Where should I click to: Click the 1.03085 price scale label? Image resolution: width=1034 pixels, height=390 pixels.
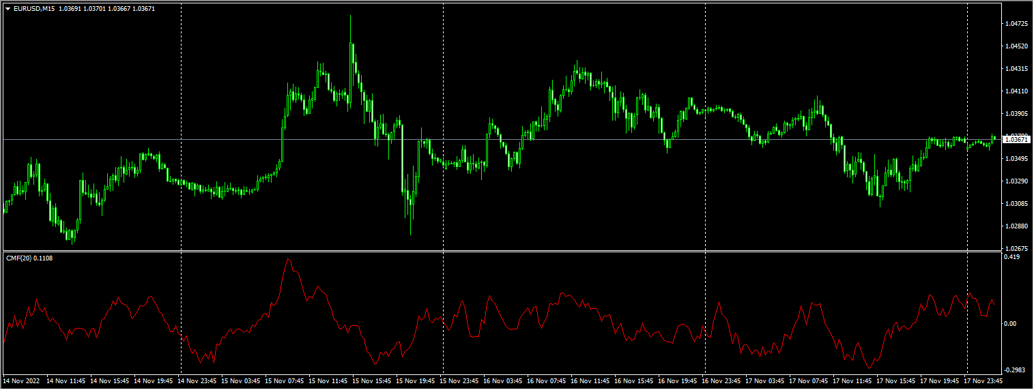pyautogui.click(x=1017, y=203)
